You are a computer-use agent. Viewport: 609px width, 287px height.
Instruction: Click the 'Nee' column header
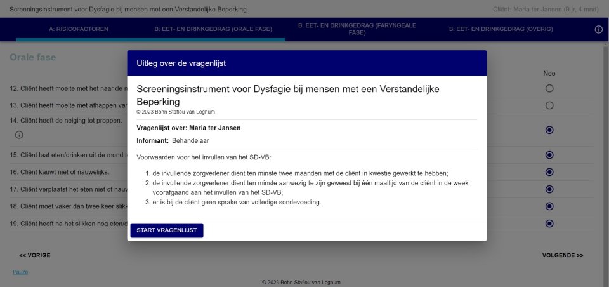click(549, 74)
